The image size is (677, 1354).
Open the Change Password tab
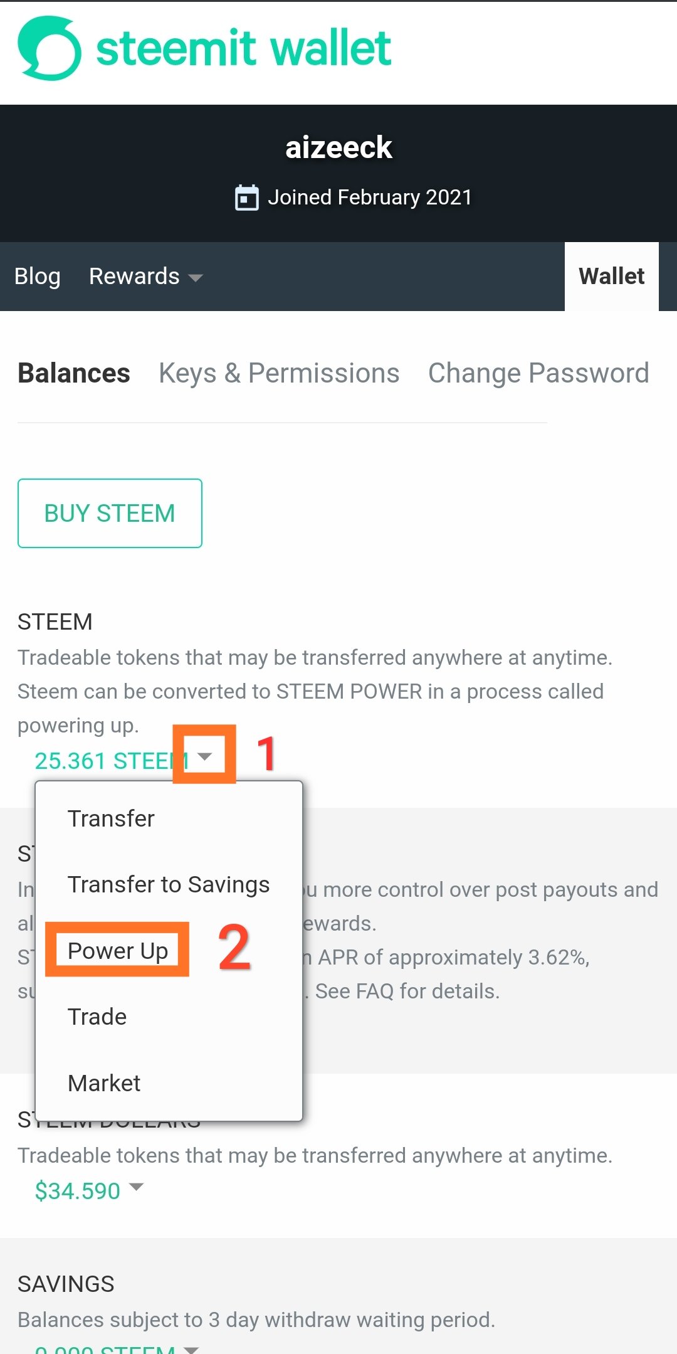pyautogui.click(x=538, y=373)
